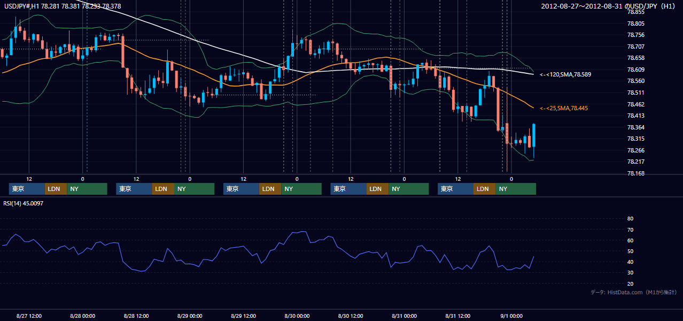
Task: Click RSI scale value 80
Action: [x=630, y=219]
